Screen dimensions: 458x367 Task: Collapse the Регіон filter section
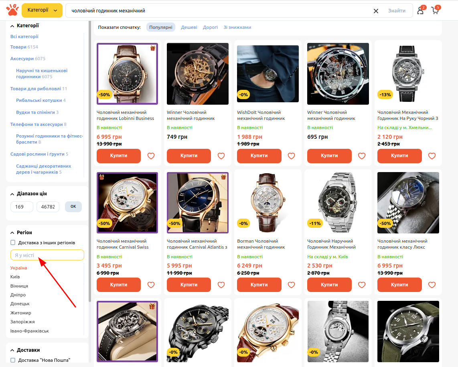(x=12, y=233)
